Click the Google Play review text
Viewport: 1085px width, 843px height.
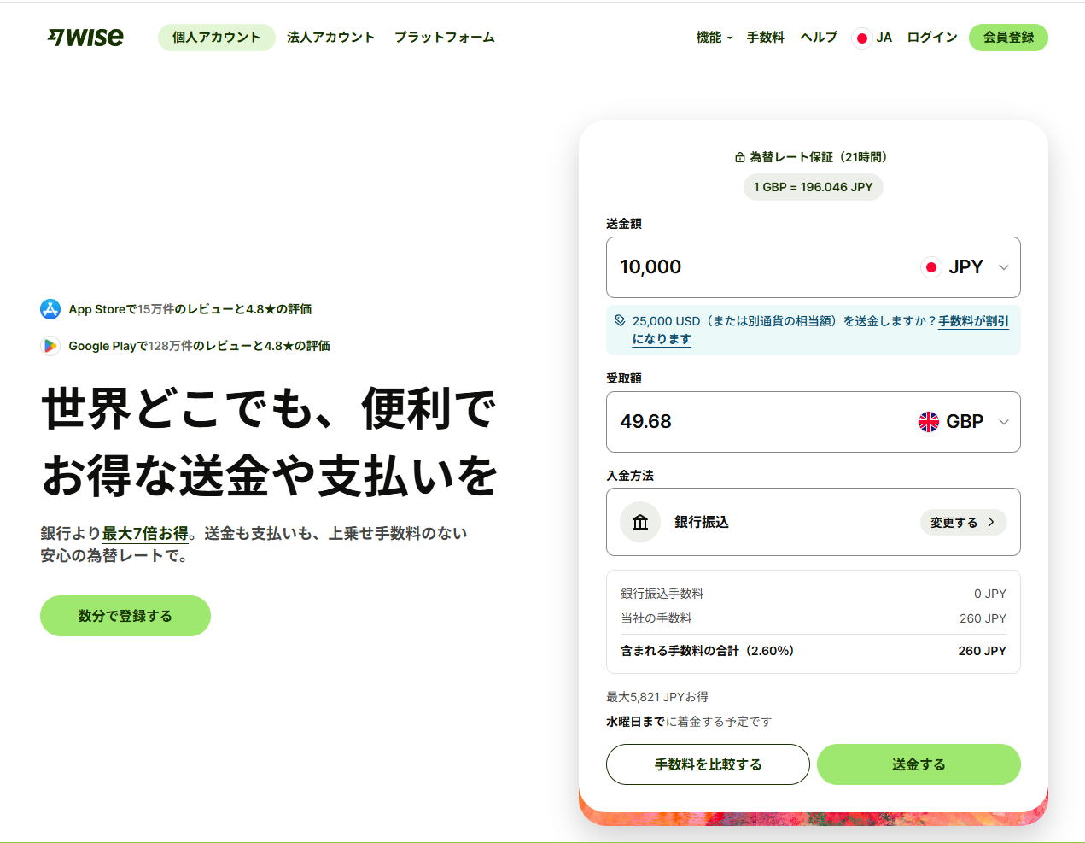coord(200,346)
